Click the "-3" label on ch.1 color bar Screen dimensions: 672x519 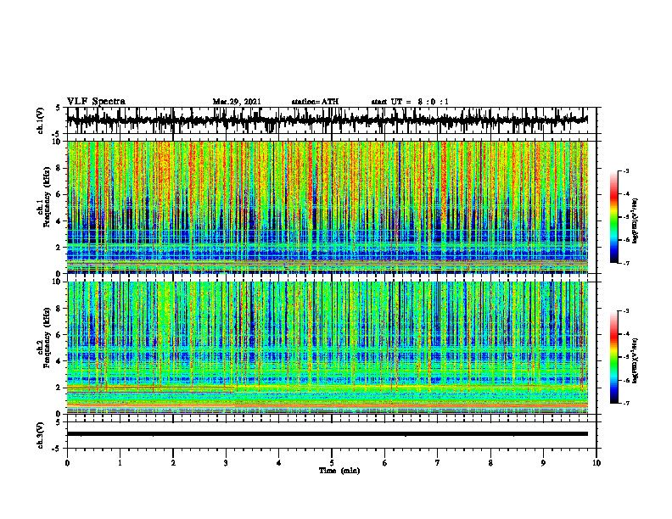(x=625, y=171)
